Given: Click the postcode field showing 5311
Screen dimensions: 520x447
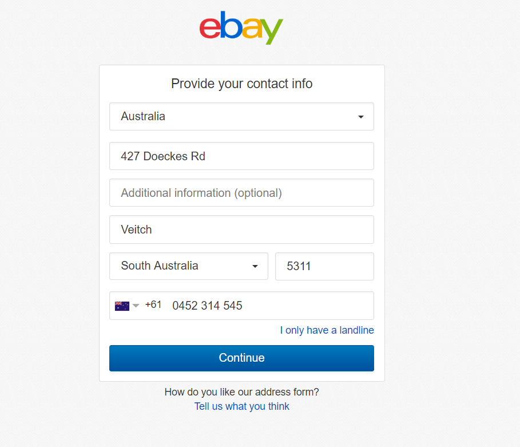Looking at the screenshot, I should [324, 266].
